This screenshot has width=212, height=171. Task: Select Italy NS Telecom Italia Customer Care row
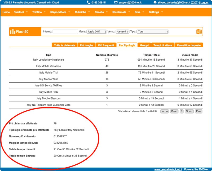106,105
